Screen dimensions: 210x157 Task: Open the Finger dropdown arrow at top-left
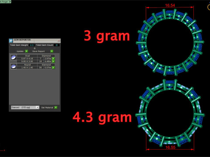tap(10, 2)
